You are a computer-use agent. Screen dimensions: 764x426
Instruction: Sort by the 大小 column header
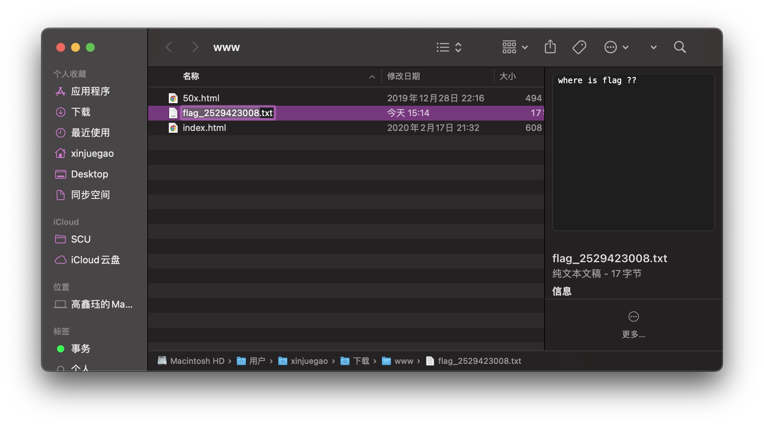tap(507, 76)
